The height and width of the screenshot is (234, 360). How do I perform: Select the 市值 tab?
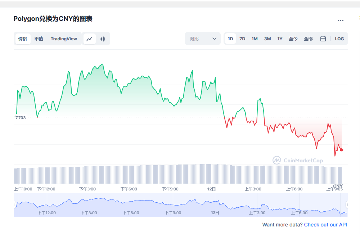point(39,39)
